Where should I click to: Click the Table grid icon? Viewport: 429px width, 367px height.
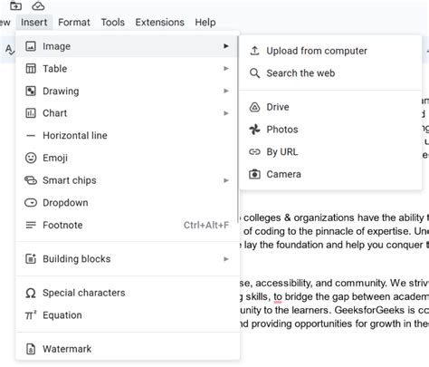(x=31, y=69)
